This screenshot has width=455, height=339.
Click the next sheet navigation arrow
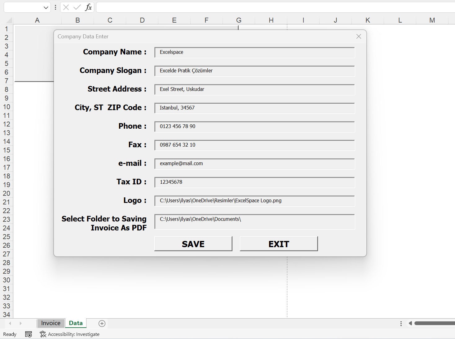click(20, 323)
